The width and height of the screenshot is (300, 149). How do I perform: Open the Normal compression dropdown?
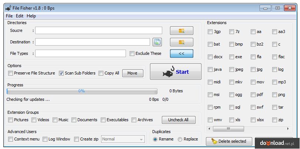tap(123, 139)
